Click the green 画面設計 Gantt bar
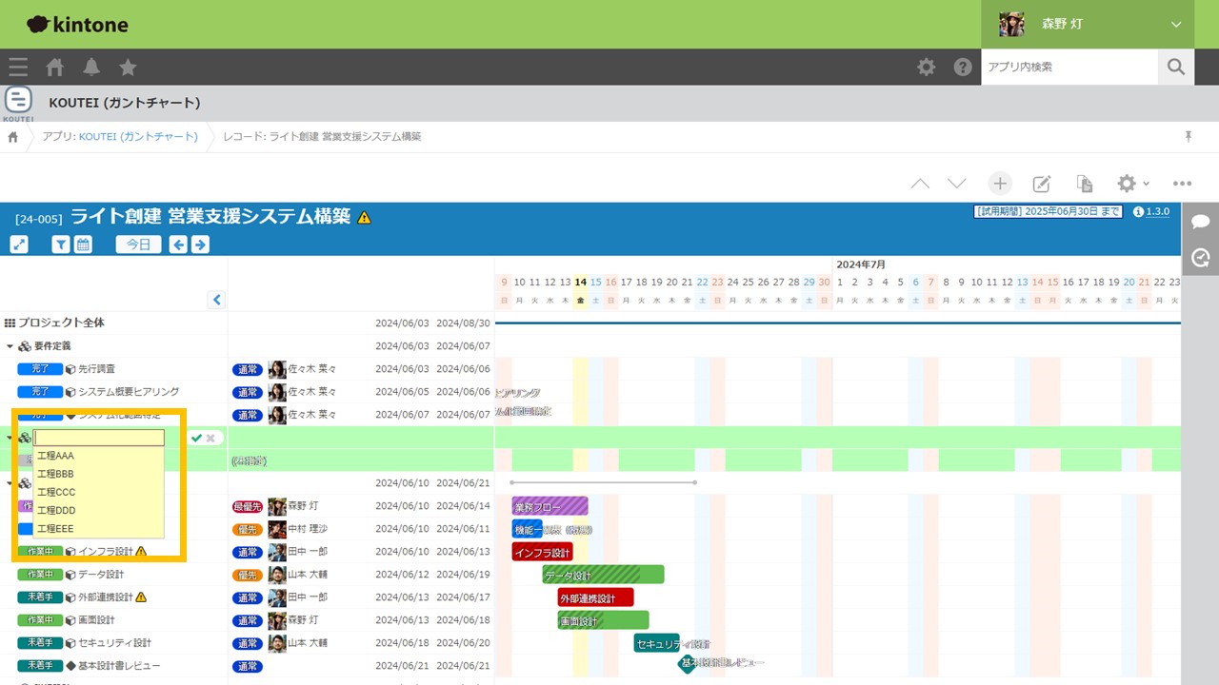This screenshot has width=1219, height=685. pos(603,620)
